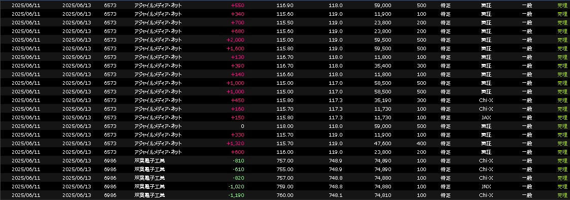
Task: Select the -1,020 loss value
Action: (236, 186)
